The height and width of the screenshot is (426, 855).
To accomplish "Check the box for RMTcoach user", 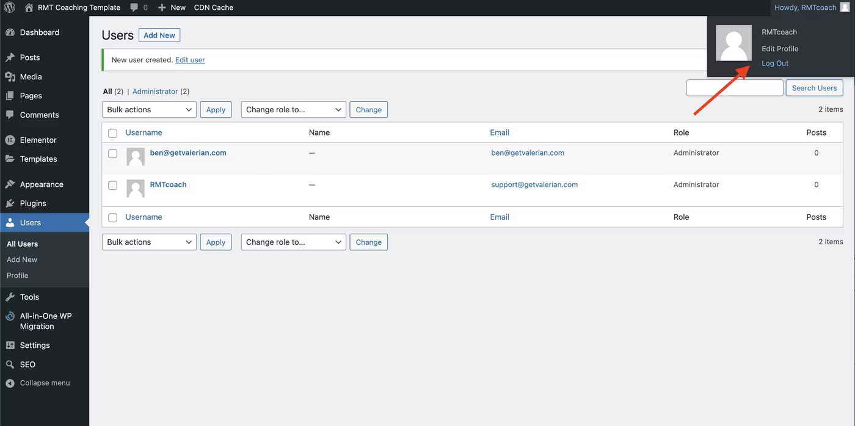I will [x=112, y=186].
